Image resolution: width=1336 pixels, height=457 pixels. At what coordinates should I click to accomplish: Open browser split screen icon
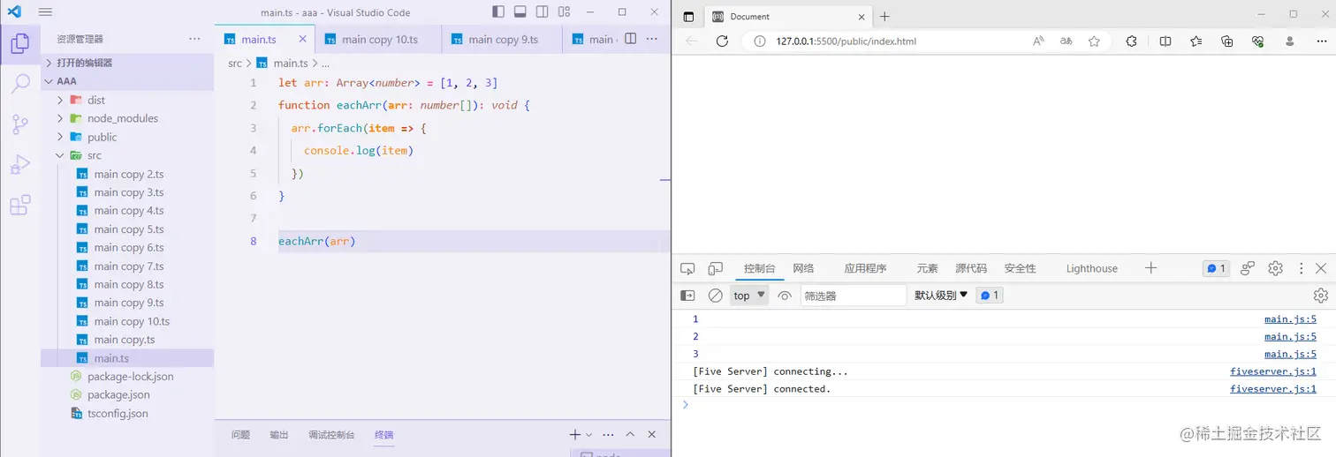pos(1165,41)
